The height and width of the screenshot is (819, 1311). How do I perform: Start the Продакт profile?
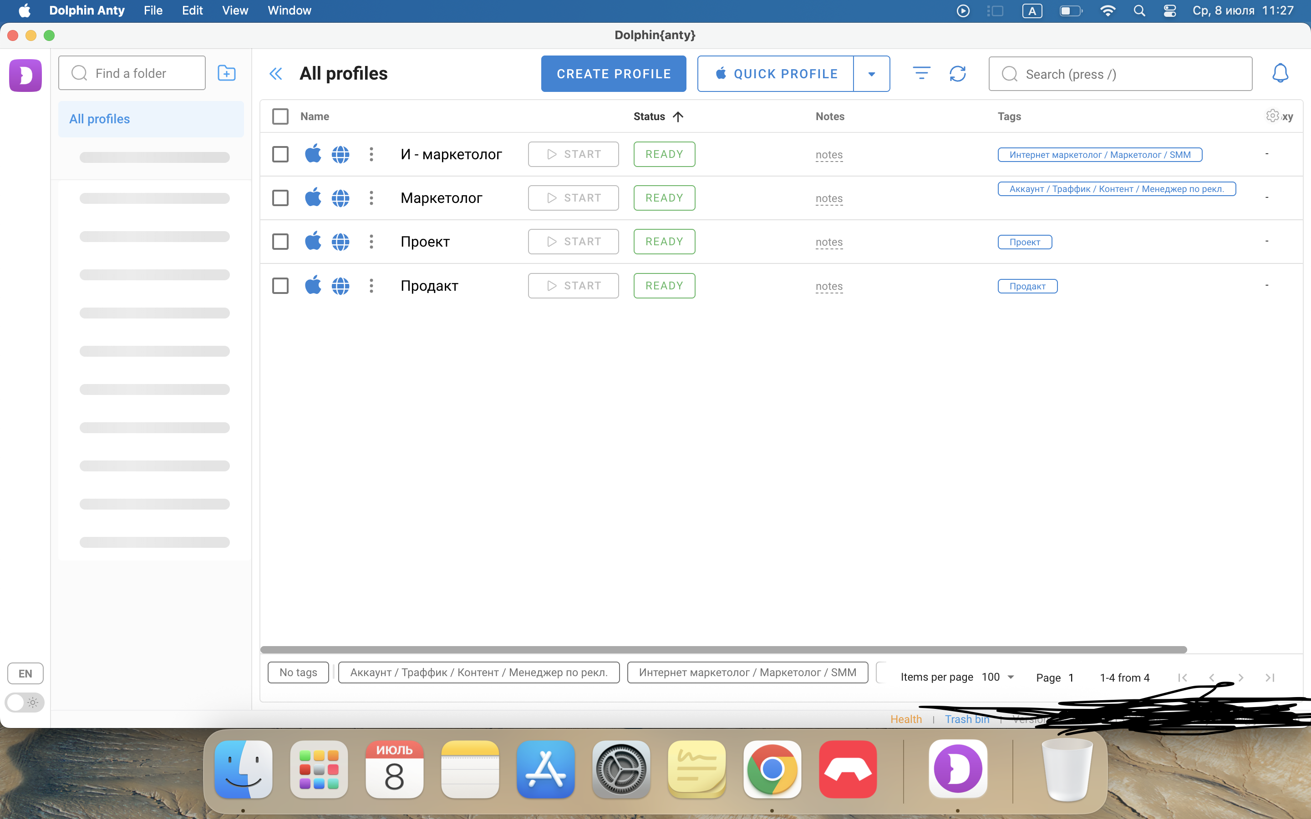pos(573,285)
